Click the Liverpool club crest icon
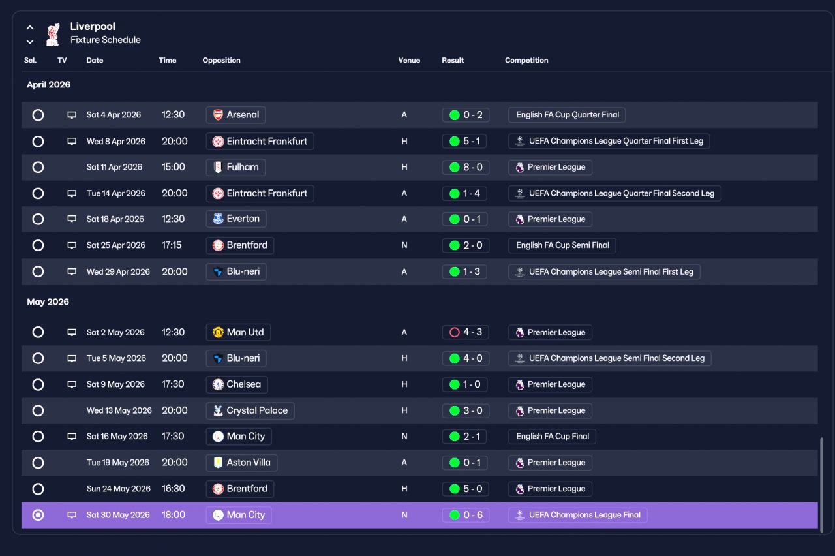 53,34
